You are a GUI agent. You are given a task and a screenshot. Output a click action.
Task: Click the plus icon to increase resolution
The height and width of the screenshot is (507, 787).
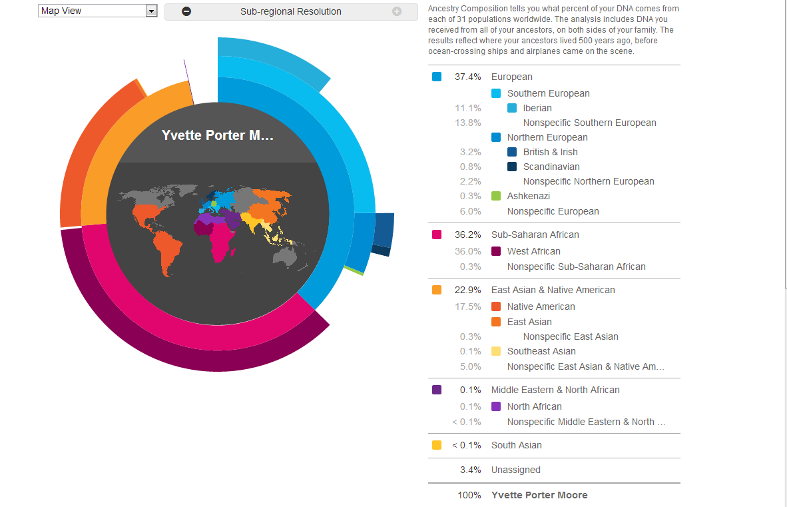[x=397, y=11]
